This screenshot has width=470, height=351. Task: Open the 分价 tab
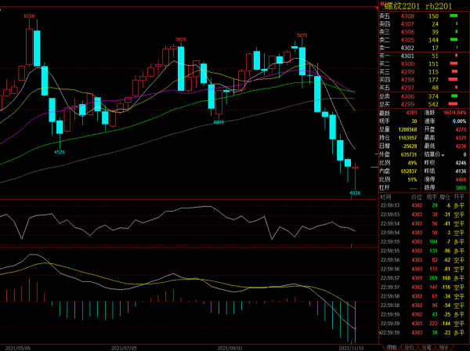(409, 346)
